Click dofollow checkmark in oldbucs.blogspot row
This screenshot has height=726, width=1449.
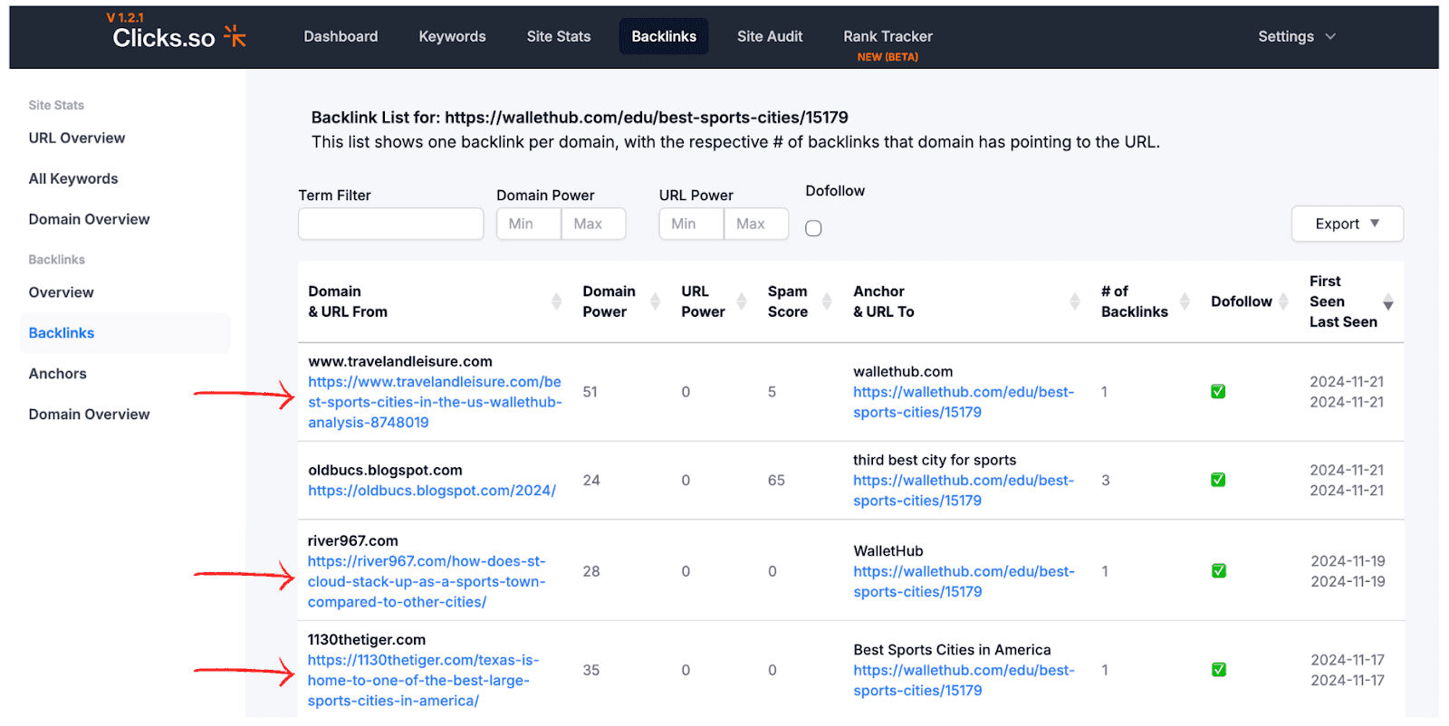(x=1218, y=480)
